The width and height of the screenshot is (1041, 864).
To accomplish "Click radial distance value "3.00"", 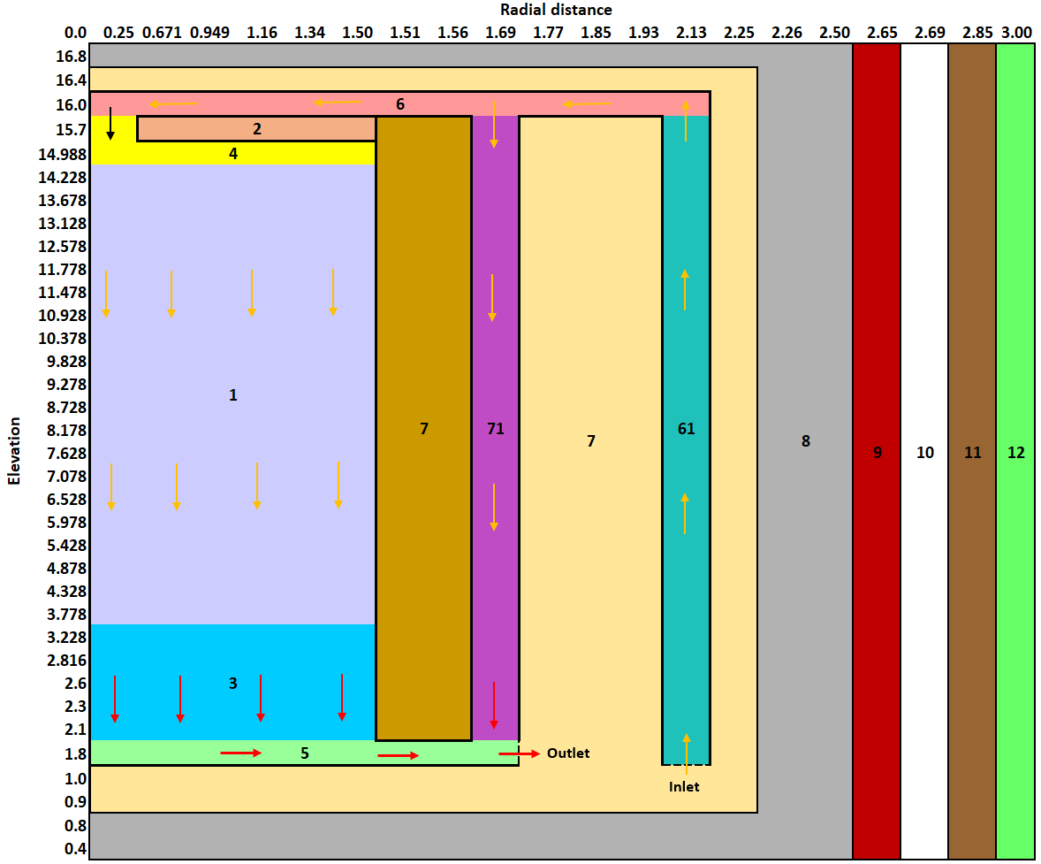I will point(1017,33).
